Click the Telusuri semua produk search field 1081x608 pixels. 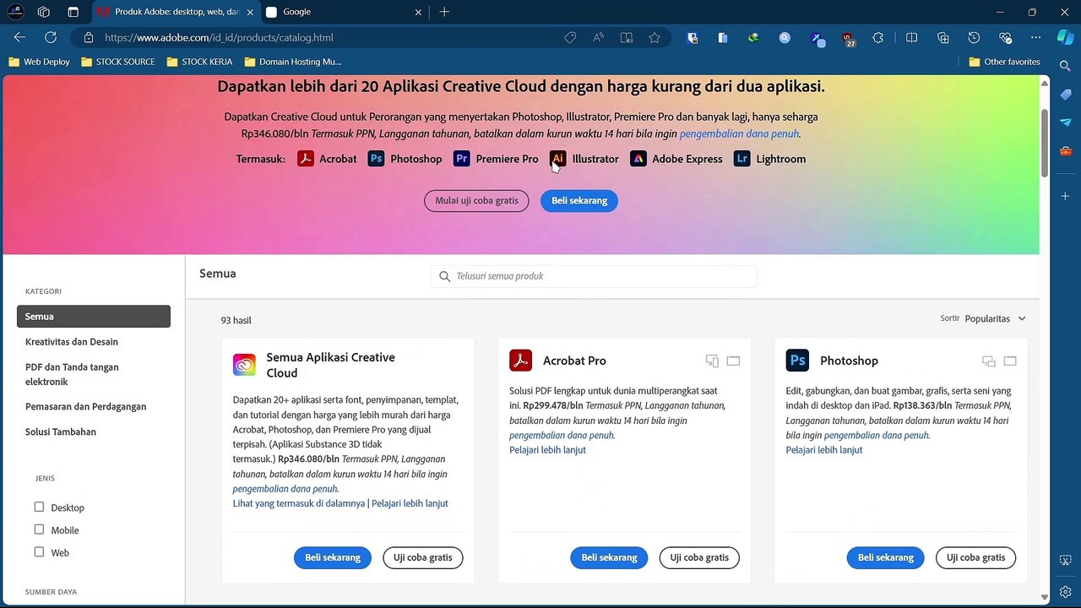pos(594,276)
